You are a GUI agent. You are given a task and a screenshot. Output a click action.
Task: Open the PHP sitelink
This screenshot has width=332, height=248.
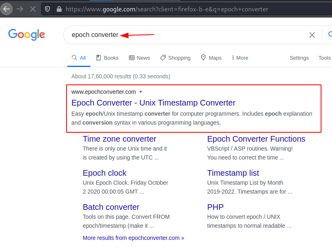pyautogui.click(x=215, y=207)
